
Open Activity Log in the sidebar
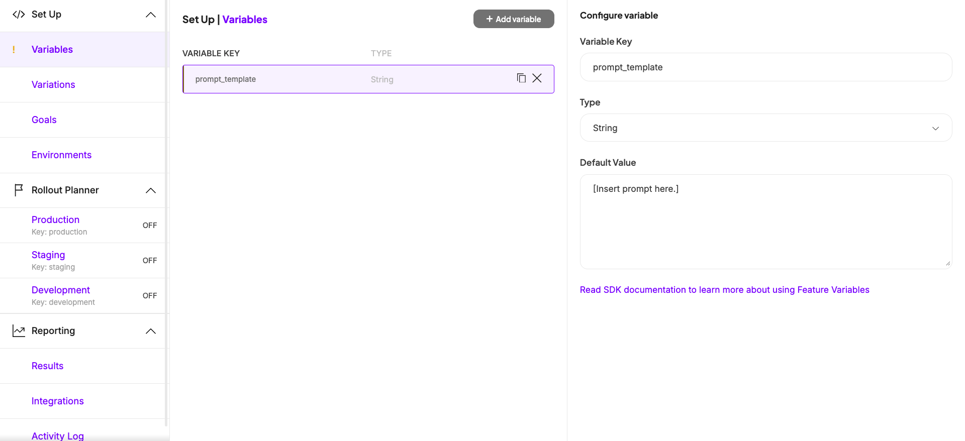coord(58,435)
